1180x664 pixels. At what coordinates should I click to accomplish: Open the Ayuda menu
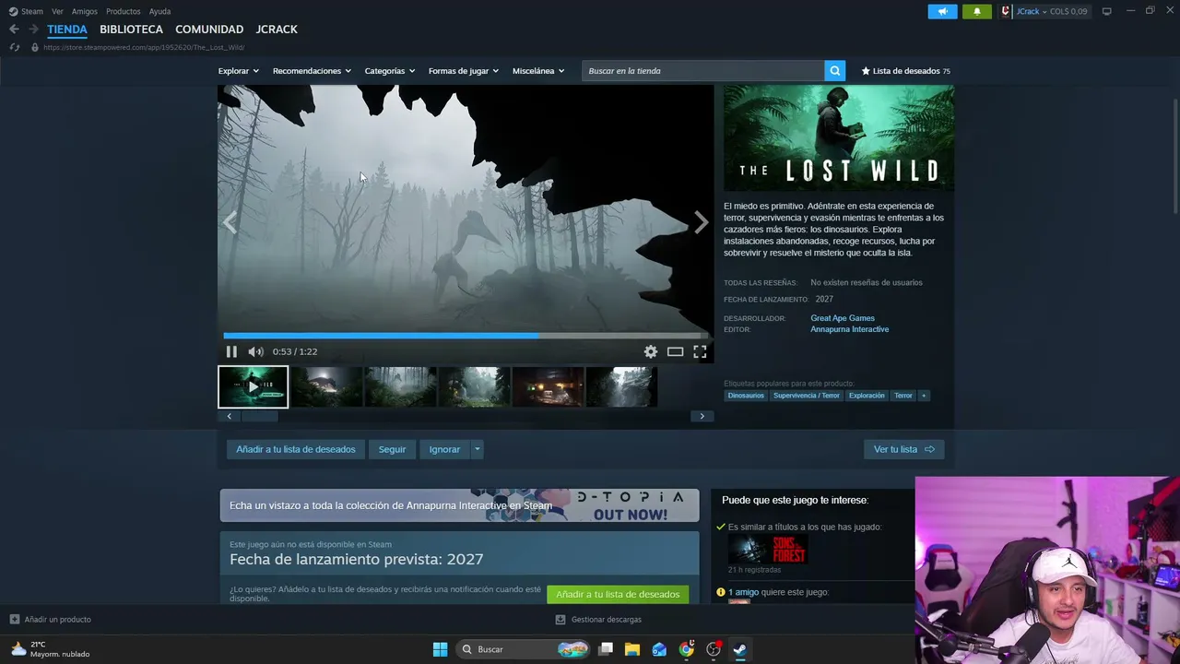pos(159,11)
